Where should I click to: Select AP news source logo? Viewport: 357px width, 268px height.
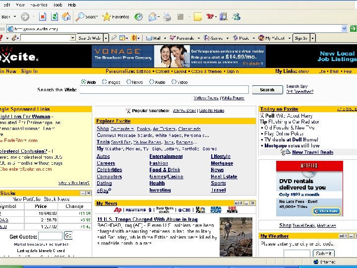(118, 209)
